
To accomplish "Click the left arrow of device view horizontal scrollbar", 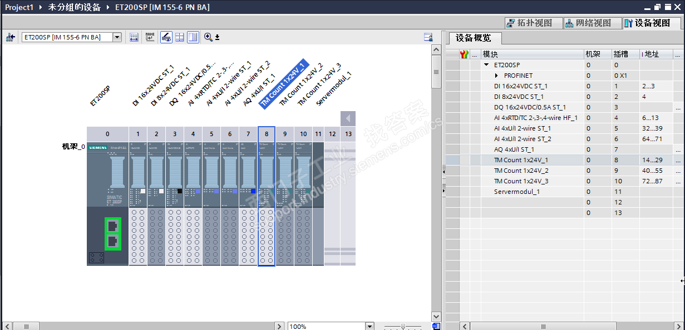I will 7,326.
